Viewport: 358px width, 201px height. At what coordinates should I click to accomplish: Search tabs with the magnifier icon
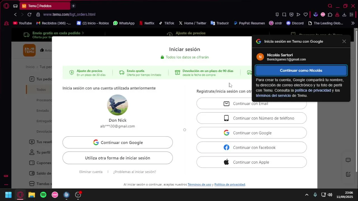(330, 6)
